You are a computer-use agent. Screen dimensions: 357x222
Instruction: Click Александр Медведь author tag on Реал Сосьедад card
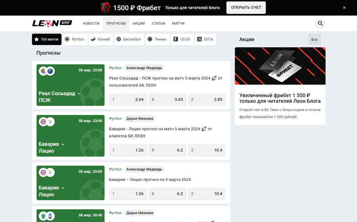[144, 68]
